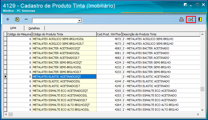The height and width of the screenshot is (120, 208).
Task: Switch to the Lista tab
Action: (x=13, y=28)
